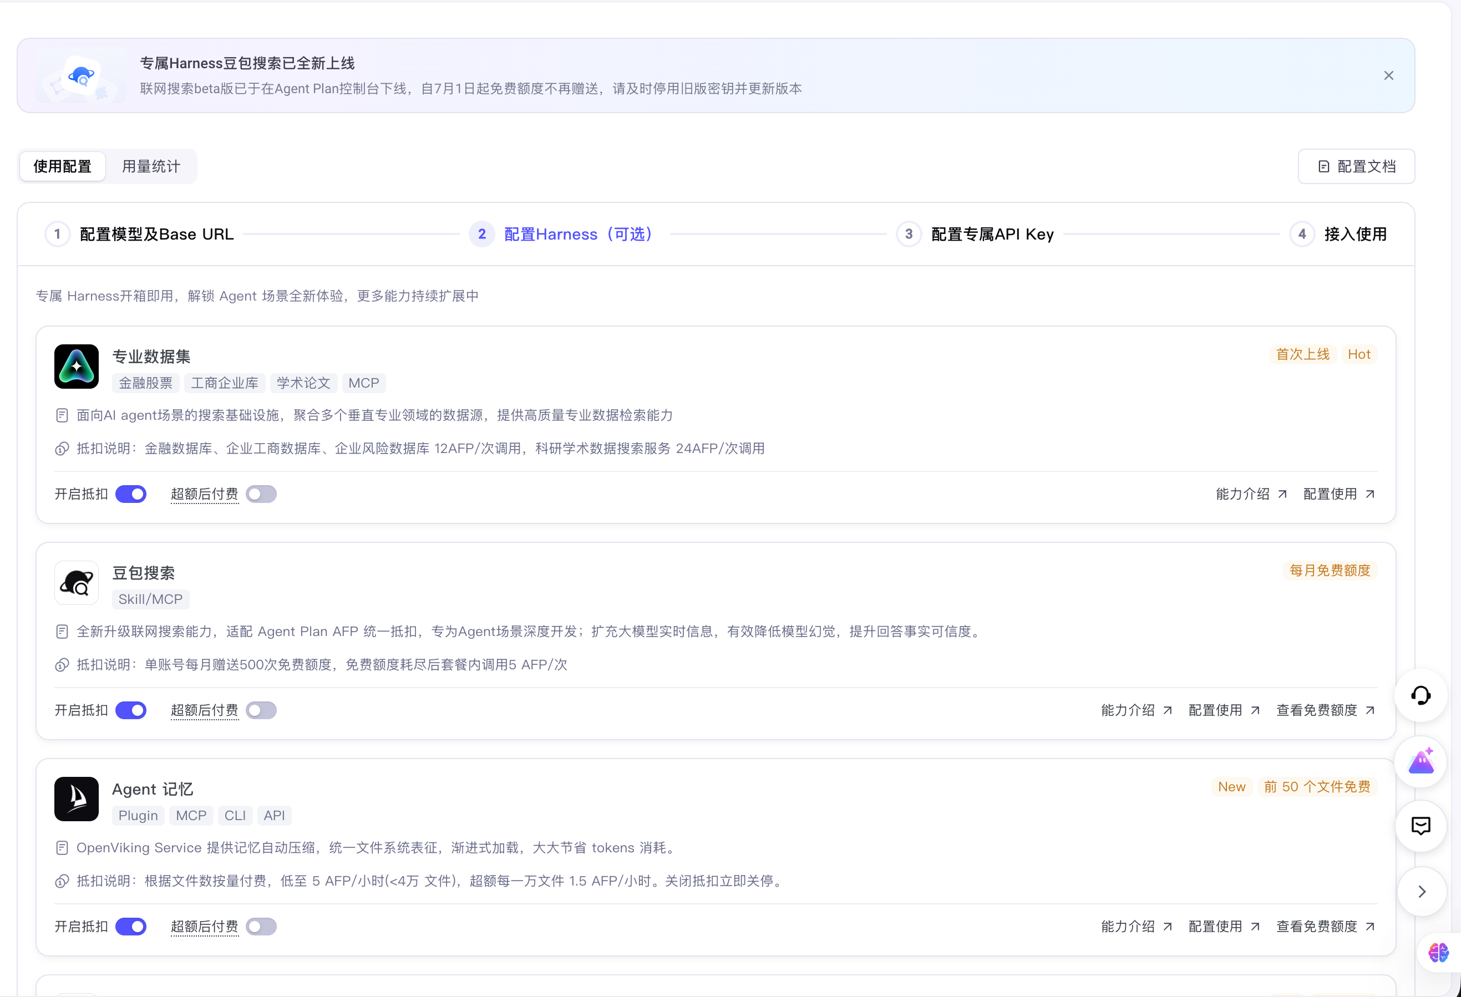The image size is (1461, 997).
Task: Toggle 开启抵扣 for 专业数据集
Action: (x=131, y=494)
